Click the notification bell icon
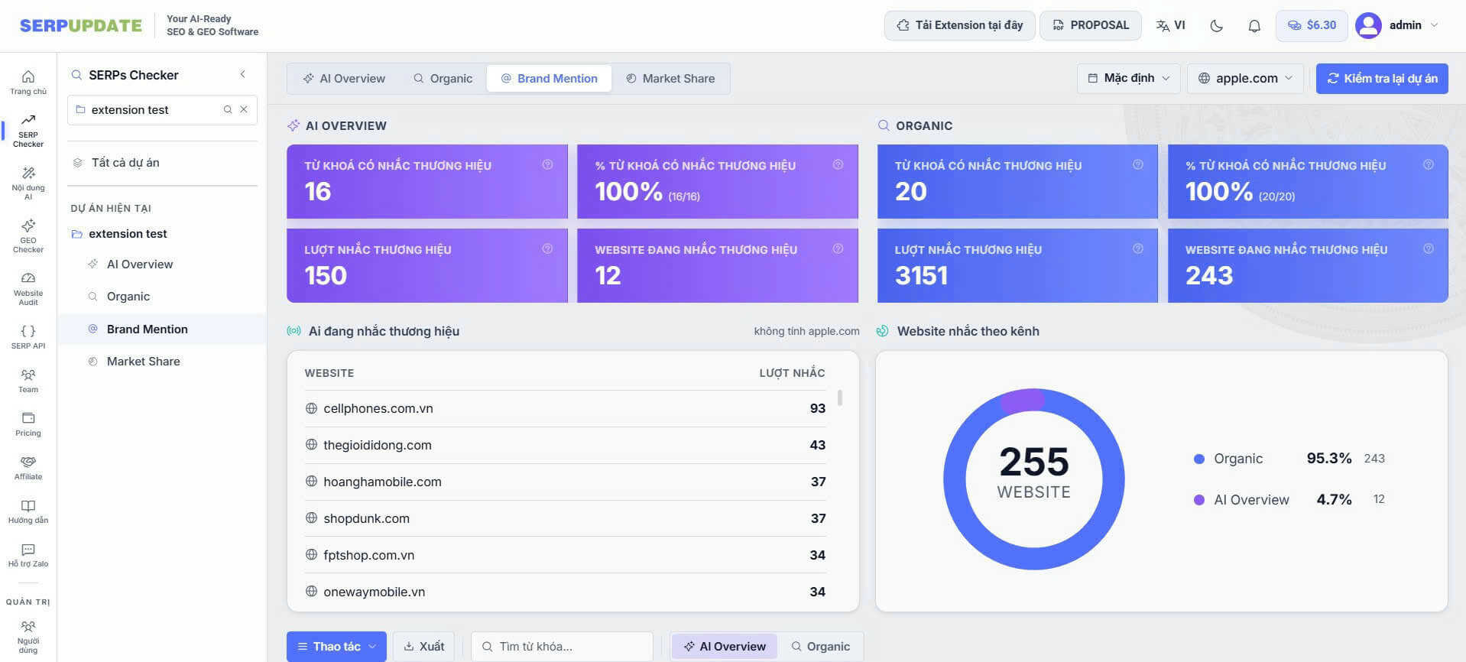 [1254, 25]
